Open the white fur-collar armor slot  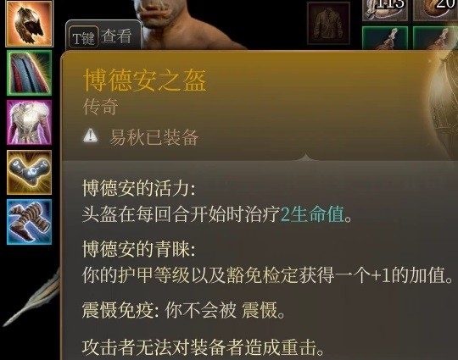click(x=29, y=122)
